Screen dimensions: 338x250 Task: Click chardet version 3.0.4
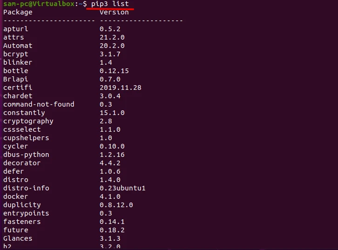pos(110,96)
